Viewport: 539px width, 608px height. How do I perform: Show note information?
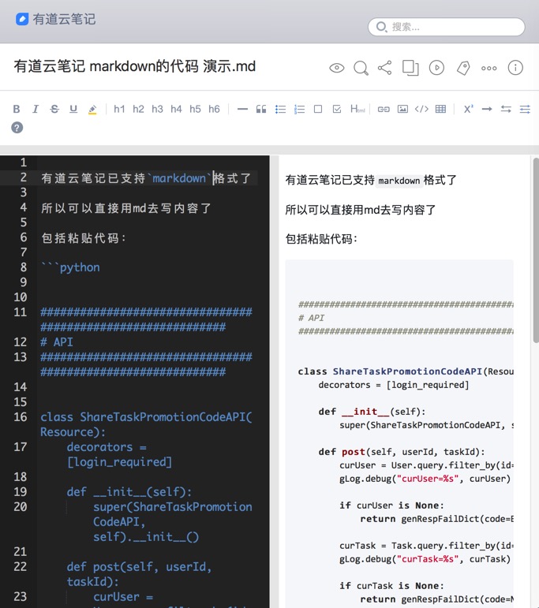point(515,68)
